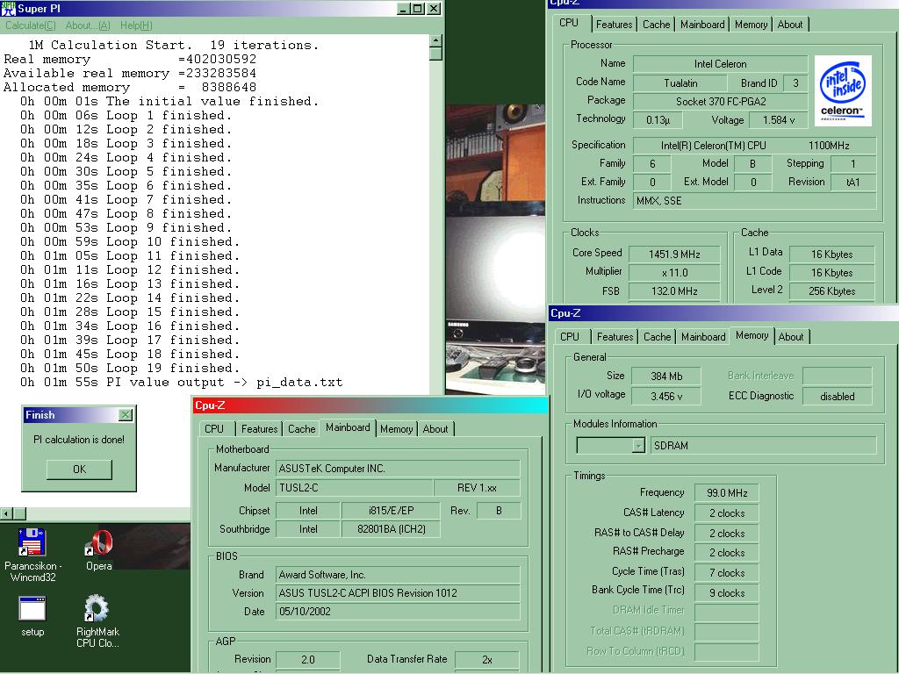
Task: Click the Chipset value i815/E/EP
Action: tap(391, 510)
